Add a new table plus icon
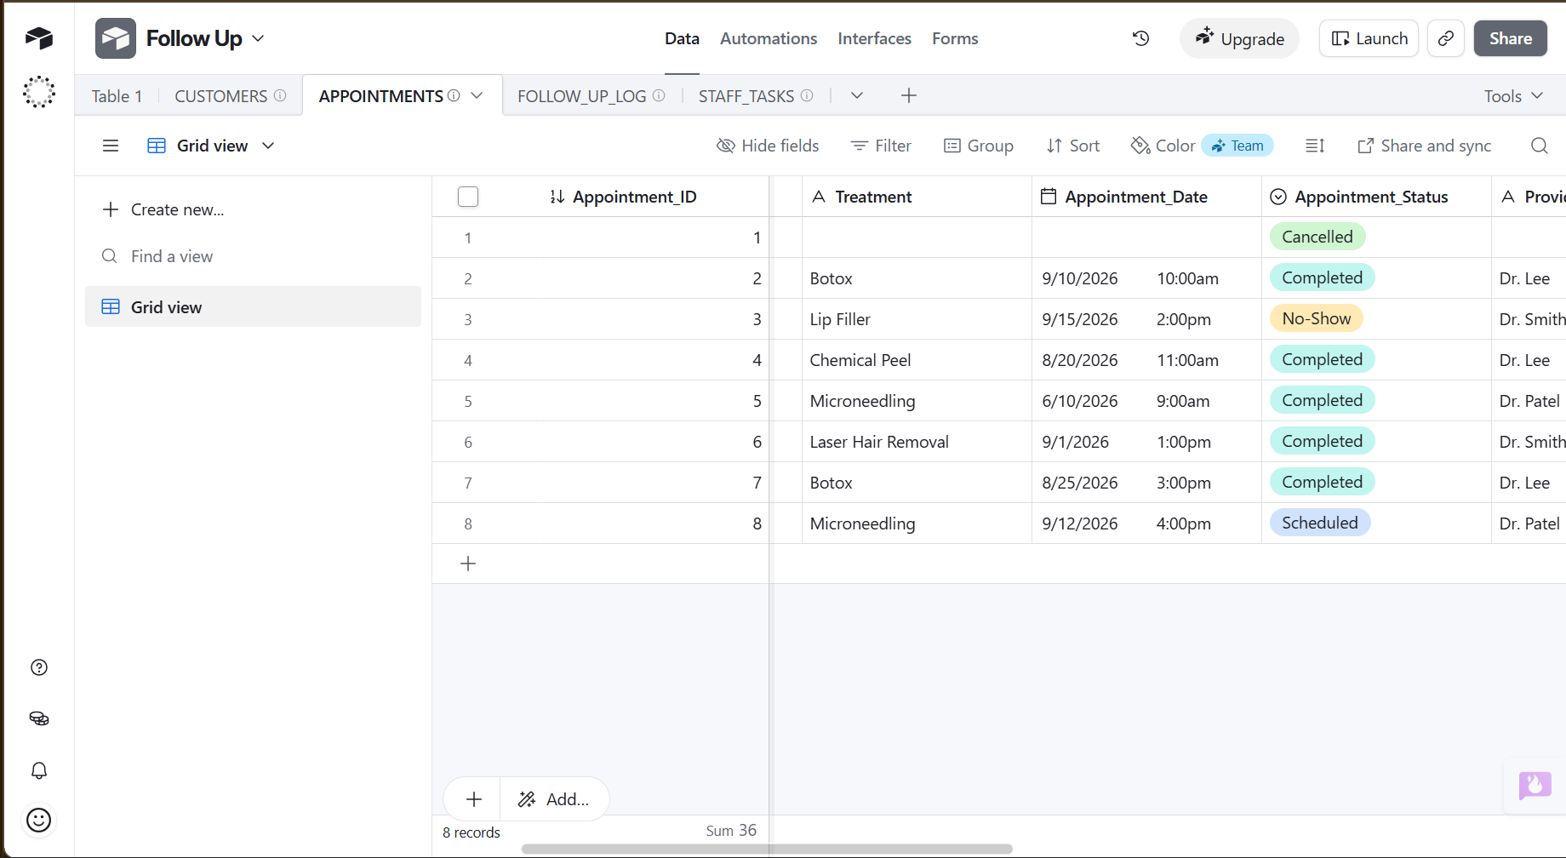The width and height of the screenshot is (1566, 858). point(909,95)
